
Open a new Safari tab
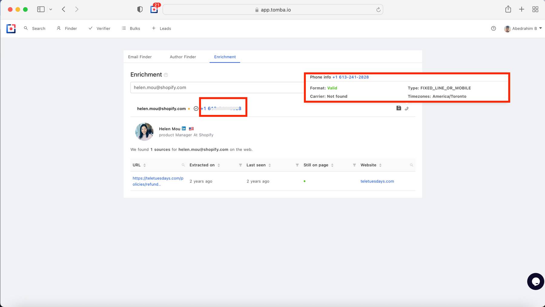[x=521, y=9]
